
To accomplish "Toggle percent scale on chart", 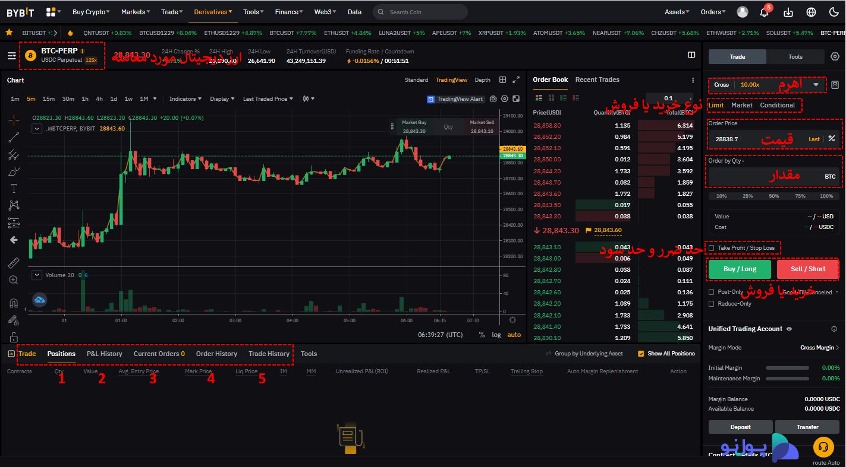I will [482, 335].
